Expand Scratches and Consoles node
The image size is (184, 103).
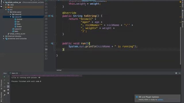tap(4, 39)
